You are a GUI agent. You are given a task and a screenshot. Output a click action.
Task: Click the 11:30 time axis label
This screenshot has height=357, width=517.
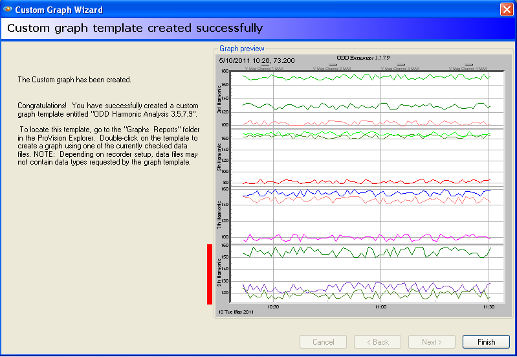click(489, 307)
